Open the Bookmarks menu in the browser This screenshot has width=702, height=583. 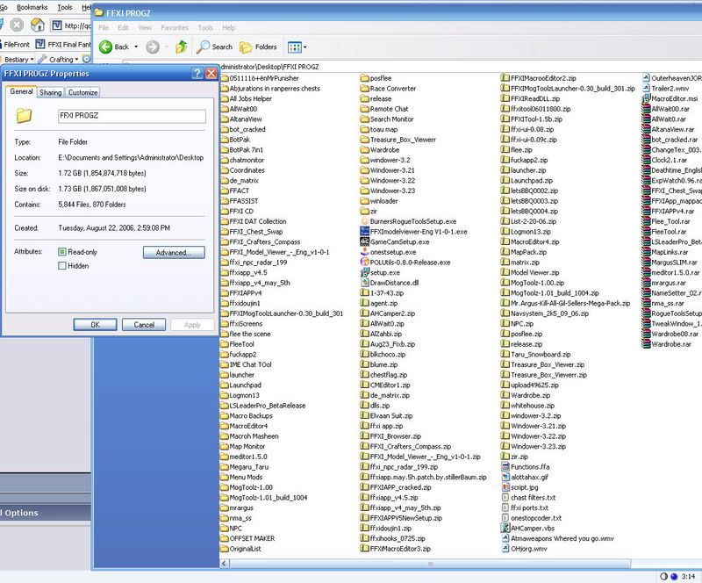coord(32,7)
